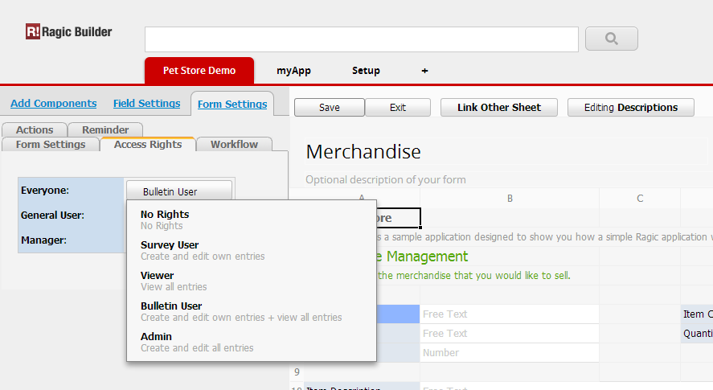Image resolution: width=713 pixels, height=390 pixels.
Task: Open the Add Components link
Action: [x=54, y=104]
